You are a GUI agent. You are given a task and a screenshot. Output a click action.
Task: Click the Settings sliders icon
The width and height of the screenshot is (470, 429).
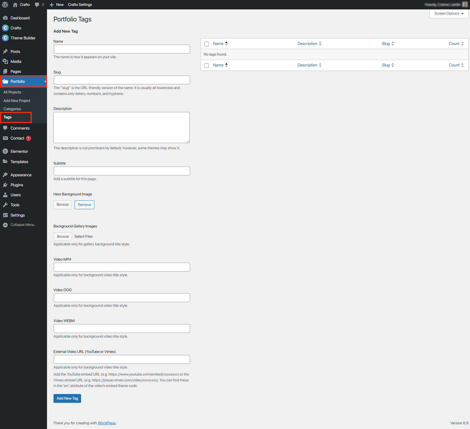point(5,215)
